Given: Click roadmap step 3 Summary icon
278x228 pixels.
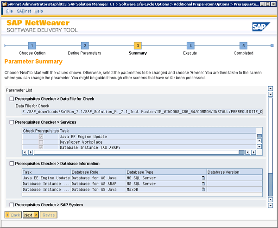Looking at the screenshot, I should (x=138, y=45).
